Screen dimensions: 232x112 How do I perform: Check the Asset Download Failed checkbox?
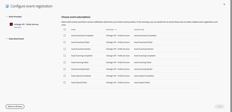[x=65, y=42]
